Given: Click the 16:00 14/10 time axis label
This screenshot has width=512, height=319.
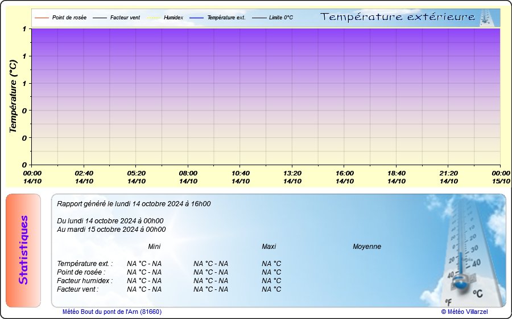Looking at the screenshot, I should click(x=345, y=177).
